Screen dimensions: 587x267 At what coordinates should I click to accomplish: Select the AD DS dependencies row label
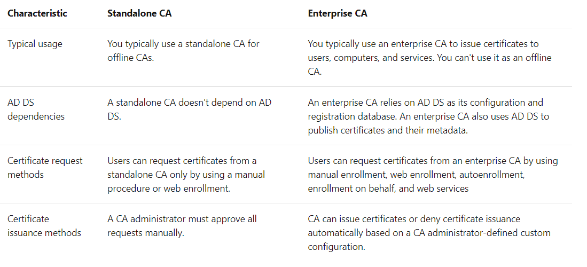point(36,109)
